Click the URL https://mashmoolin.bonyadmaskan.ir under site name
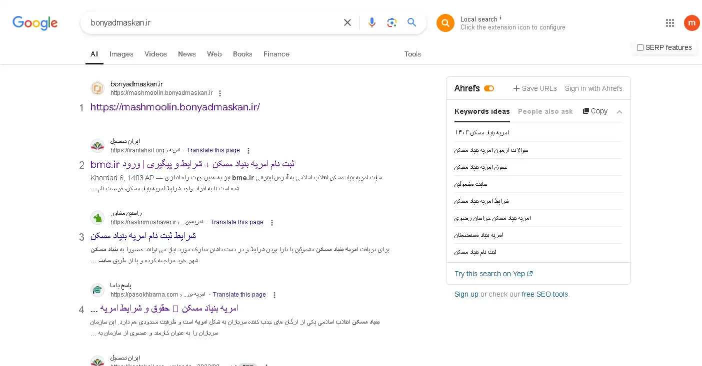Image resolution: width=702 pixels, height=366 pixels. pyautogui.click(x=161, y=93)
